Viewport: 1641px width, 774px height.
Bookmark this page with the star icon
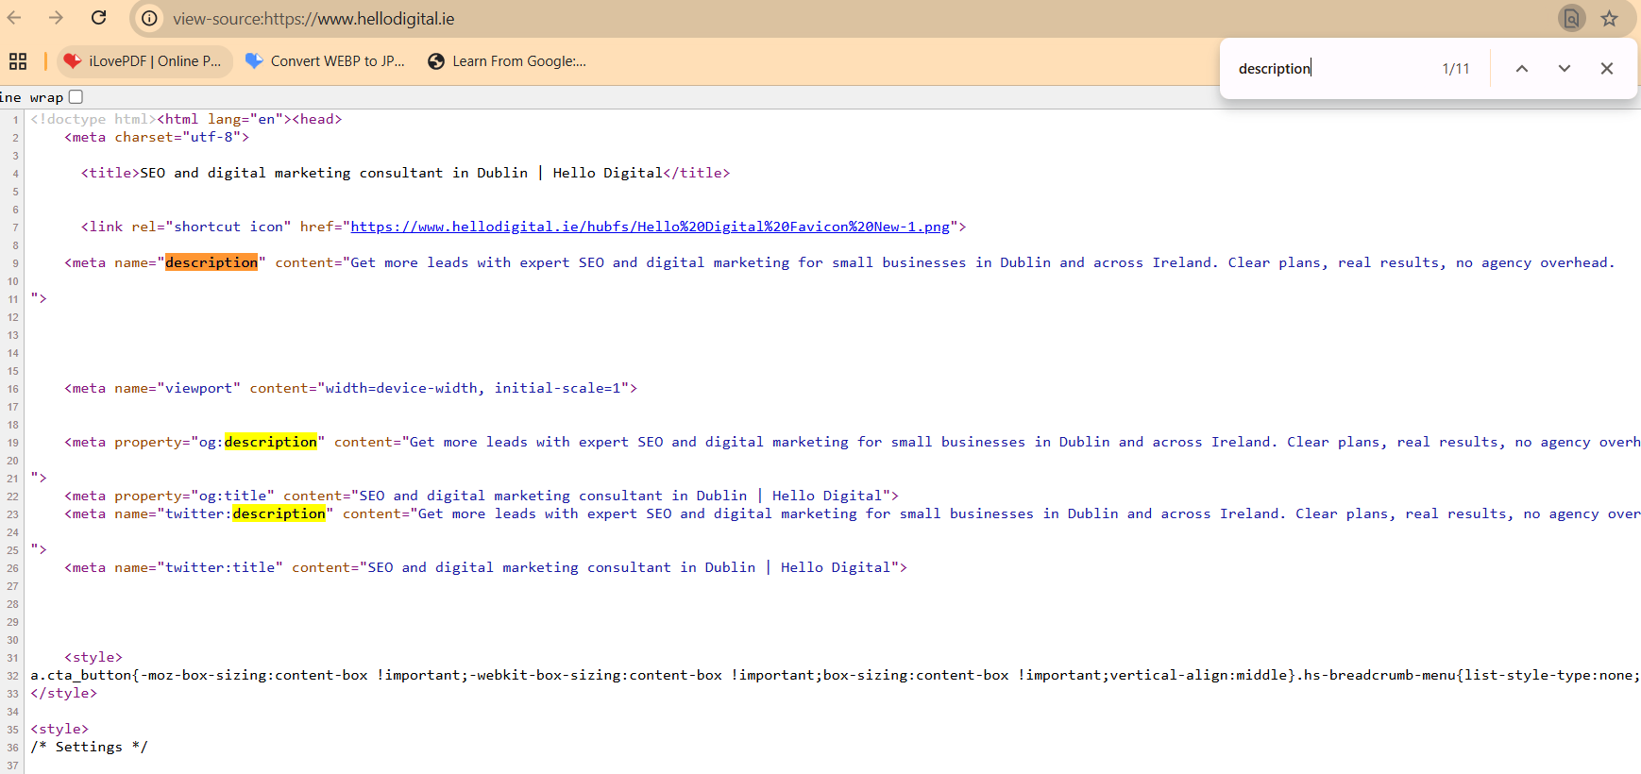(1610, 18)
